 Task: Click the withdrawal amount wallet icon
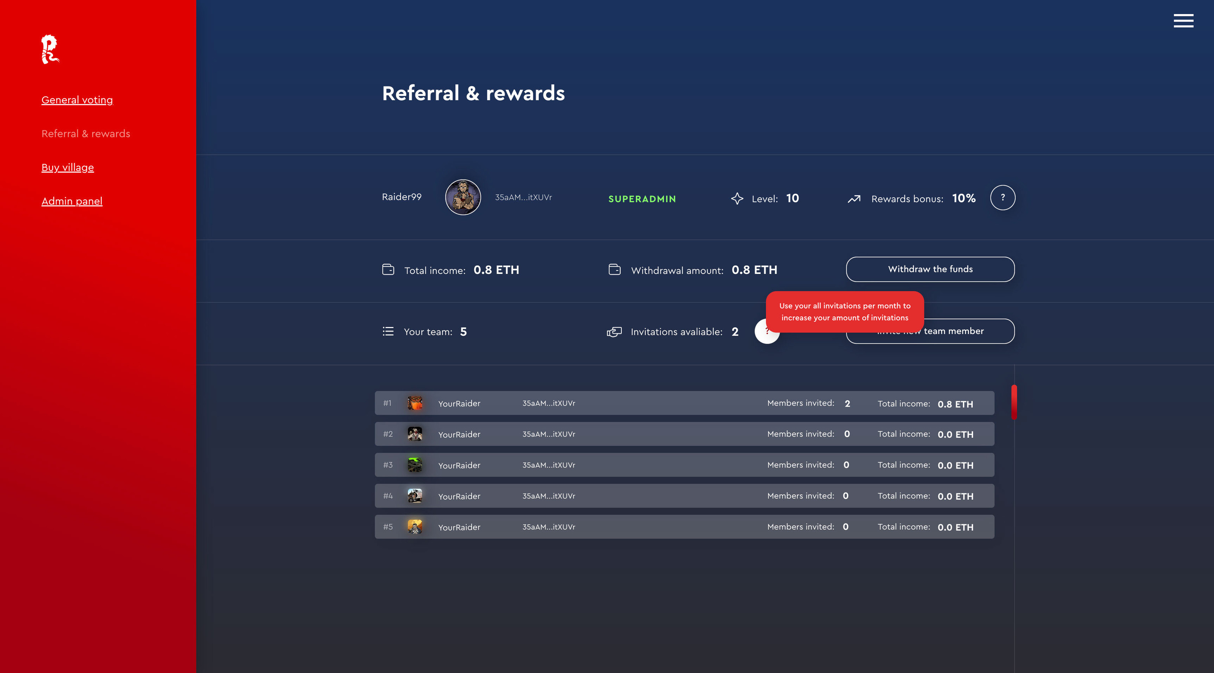click(x=615, y=270)
